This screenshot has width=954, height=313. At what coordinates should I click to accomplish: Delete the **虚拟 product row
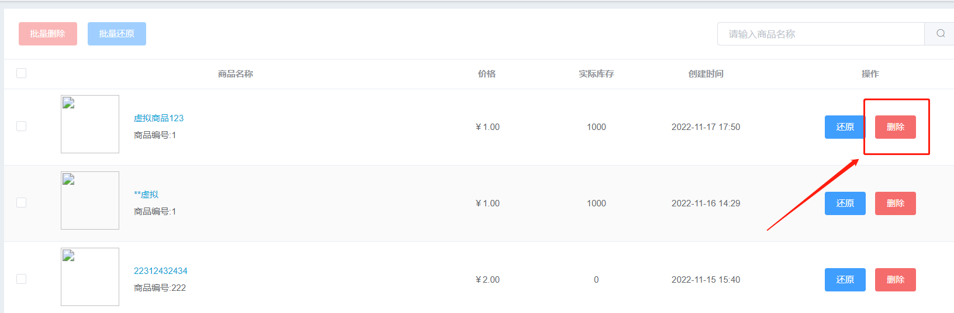tap(896, 203)
